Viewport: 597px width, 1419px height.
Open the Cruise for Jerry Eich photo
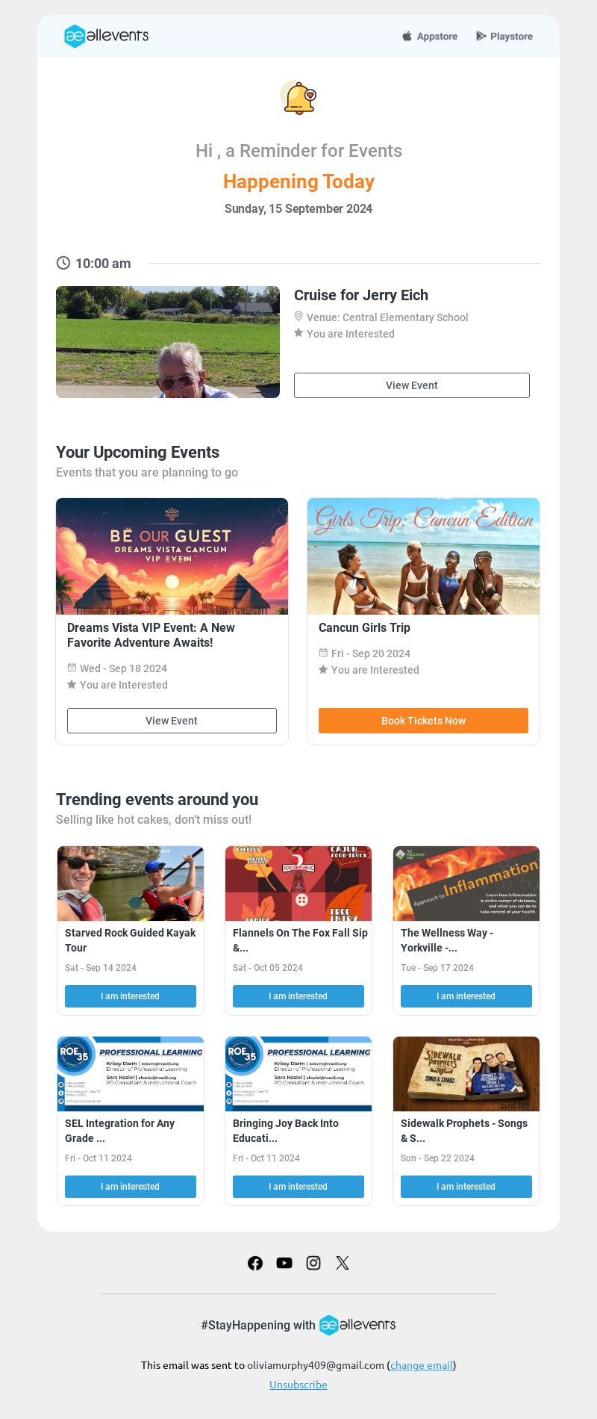(x=168, y=342)
